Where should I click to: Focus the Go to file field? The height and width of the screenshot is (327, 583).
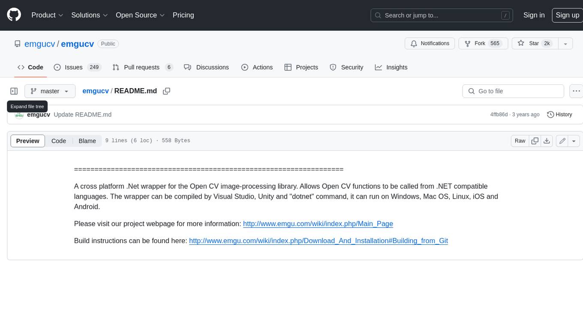[x=513, y=91]
